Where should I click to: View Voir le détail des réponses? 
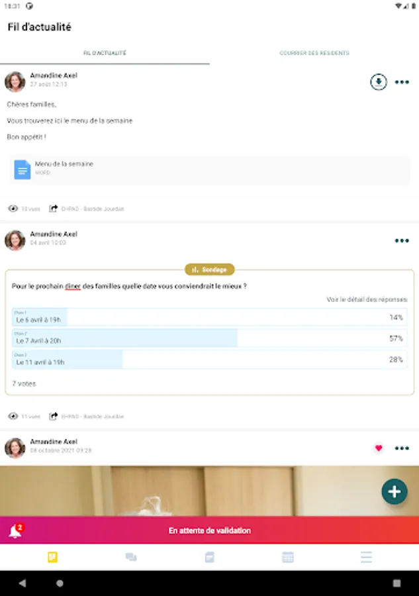coord(367,299)
